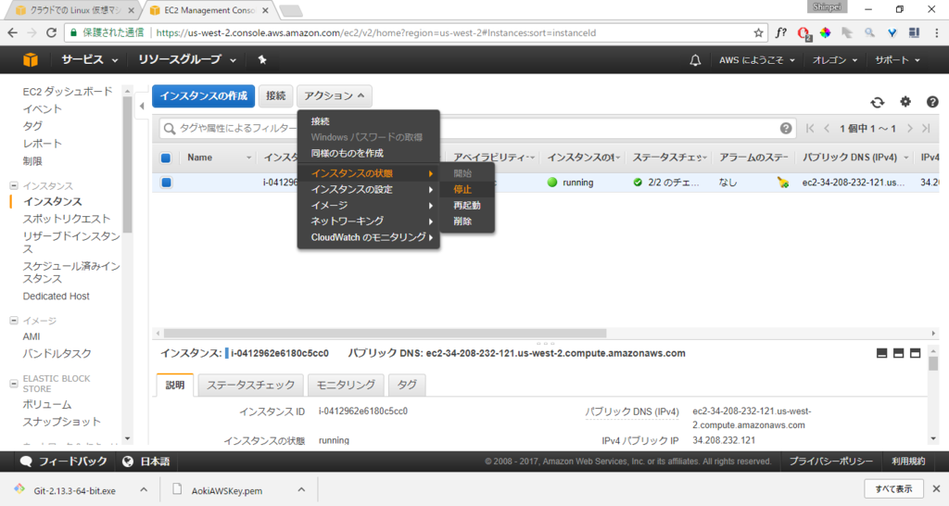949x506 pixels.
Task: Switch to the モニタリング tab
Action: pos(346,385)
